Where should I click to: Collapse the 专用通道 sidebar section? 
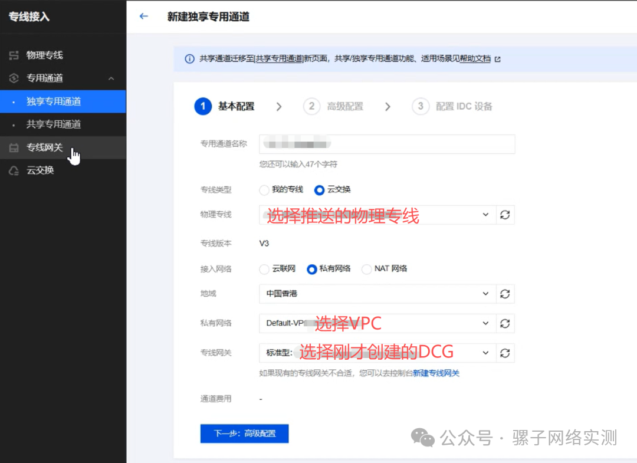tap(110, 78)
